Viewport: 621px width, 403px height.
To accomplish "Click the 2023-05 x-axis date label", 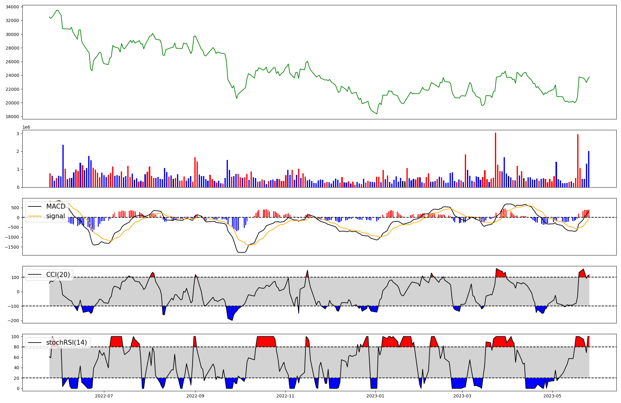I will (x=553, y=396).
